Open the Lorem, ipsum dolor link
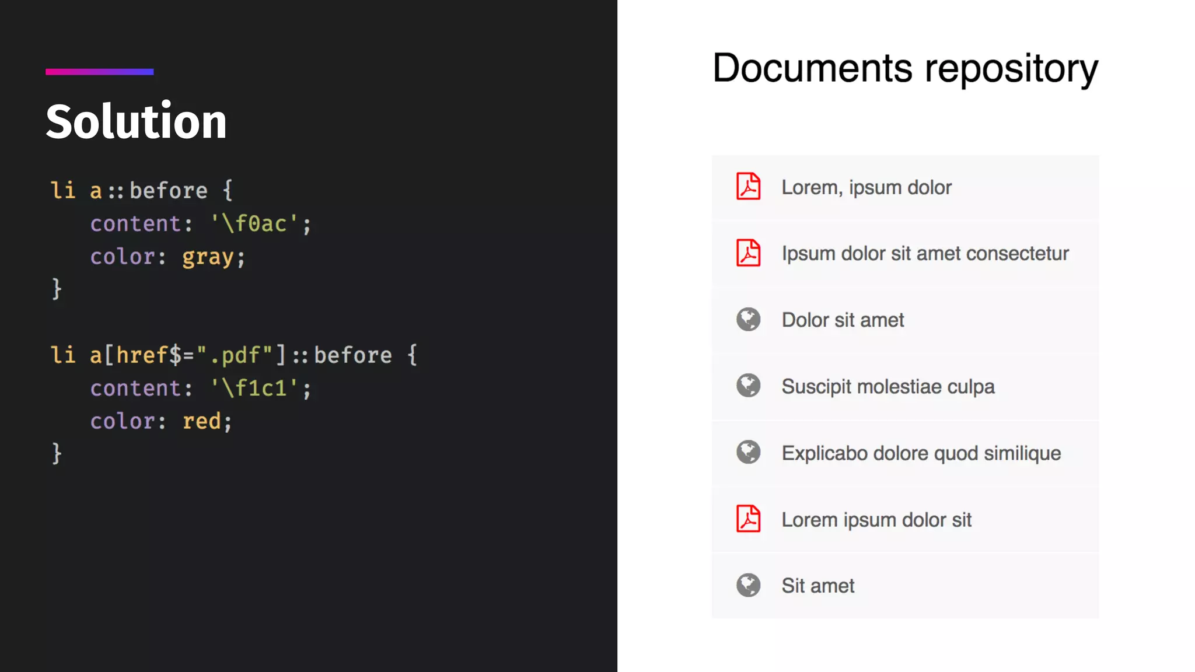The image size is (1195, 672). (866, 188)
